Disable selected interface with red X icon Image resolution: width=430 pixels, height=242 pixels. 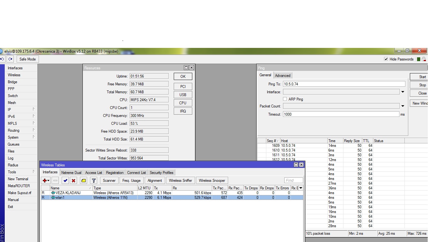[73, 181]
